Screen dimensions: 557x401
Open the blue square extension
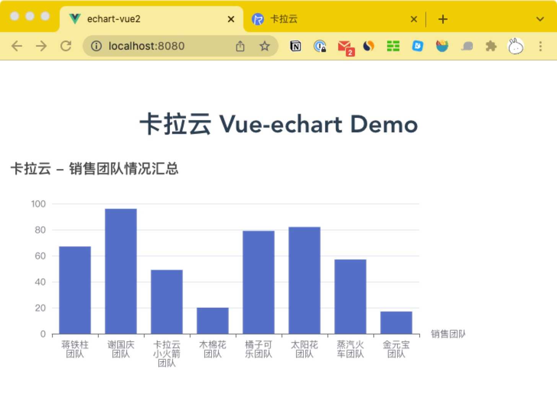[417, 46]
